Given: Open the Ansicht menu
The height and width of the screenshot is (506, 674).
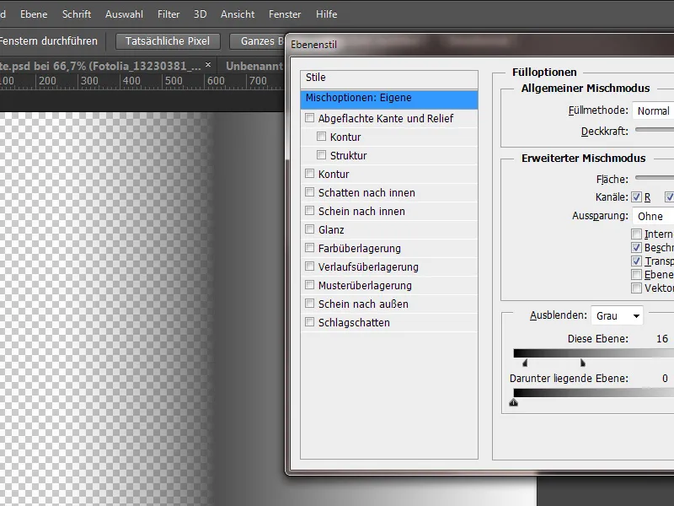Looking at the screenshot, I should click(x=238, y=14).
